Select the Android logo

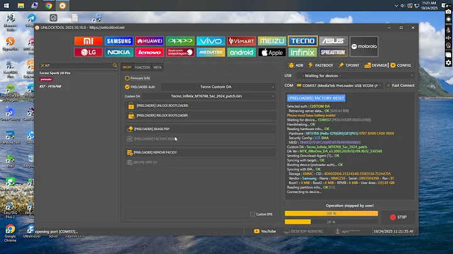[x=241, y=52]
